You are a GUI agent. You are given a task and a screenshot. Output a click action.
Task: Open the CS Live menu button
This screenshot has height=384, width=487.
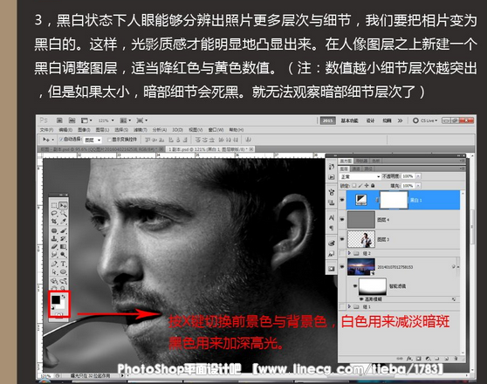(x=425, y=120)
